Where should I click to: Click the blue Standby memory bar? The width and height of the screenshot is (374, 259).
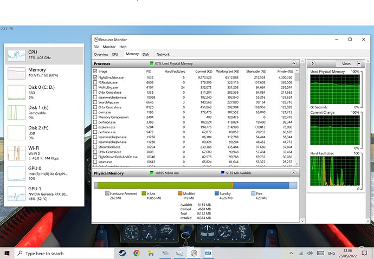tap(261, 185)
